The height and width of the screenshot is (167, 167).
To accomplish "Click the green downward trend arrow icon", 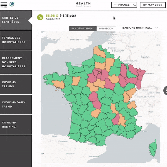I will point(40,17).
